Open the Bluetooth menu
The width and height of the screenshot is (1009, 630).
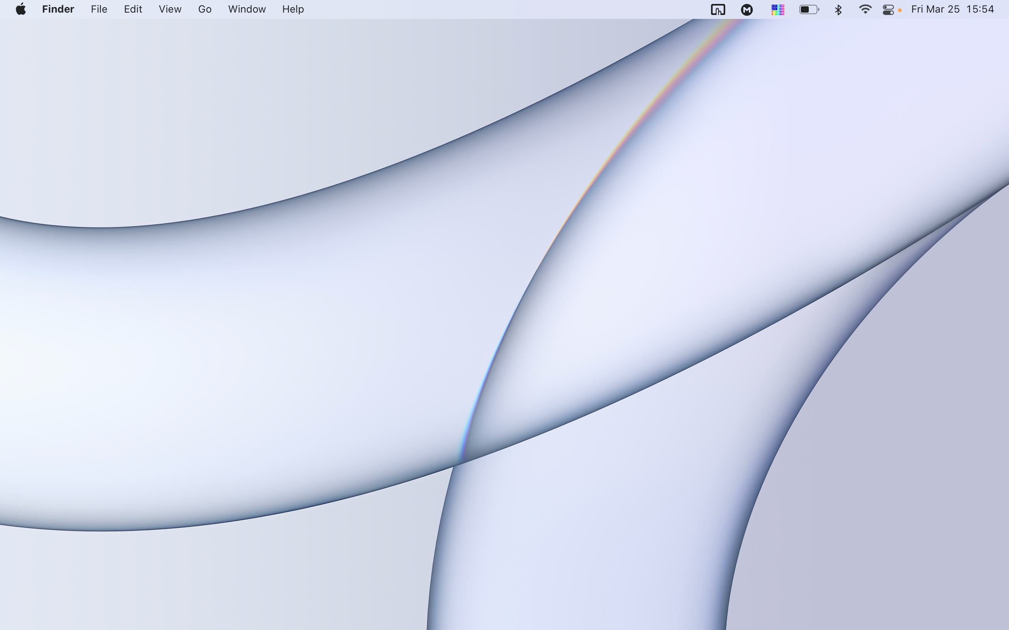pyautogui.click(x=838, y=9)
